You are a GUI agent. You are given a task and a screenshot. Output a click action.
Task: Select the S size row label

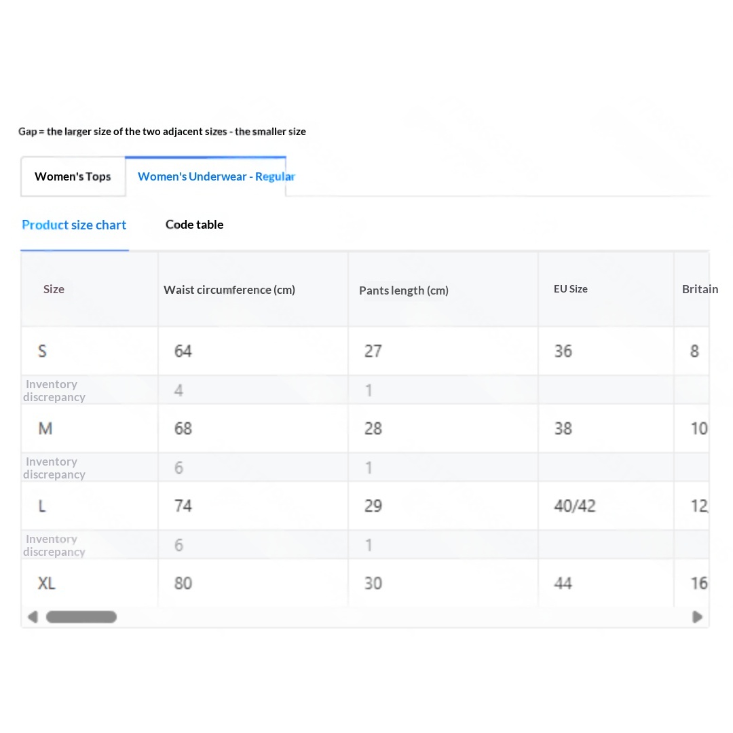click(x=42, y=351)
